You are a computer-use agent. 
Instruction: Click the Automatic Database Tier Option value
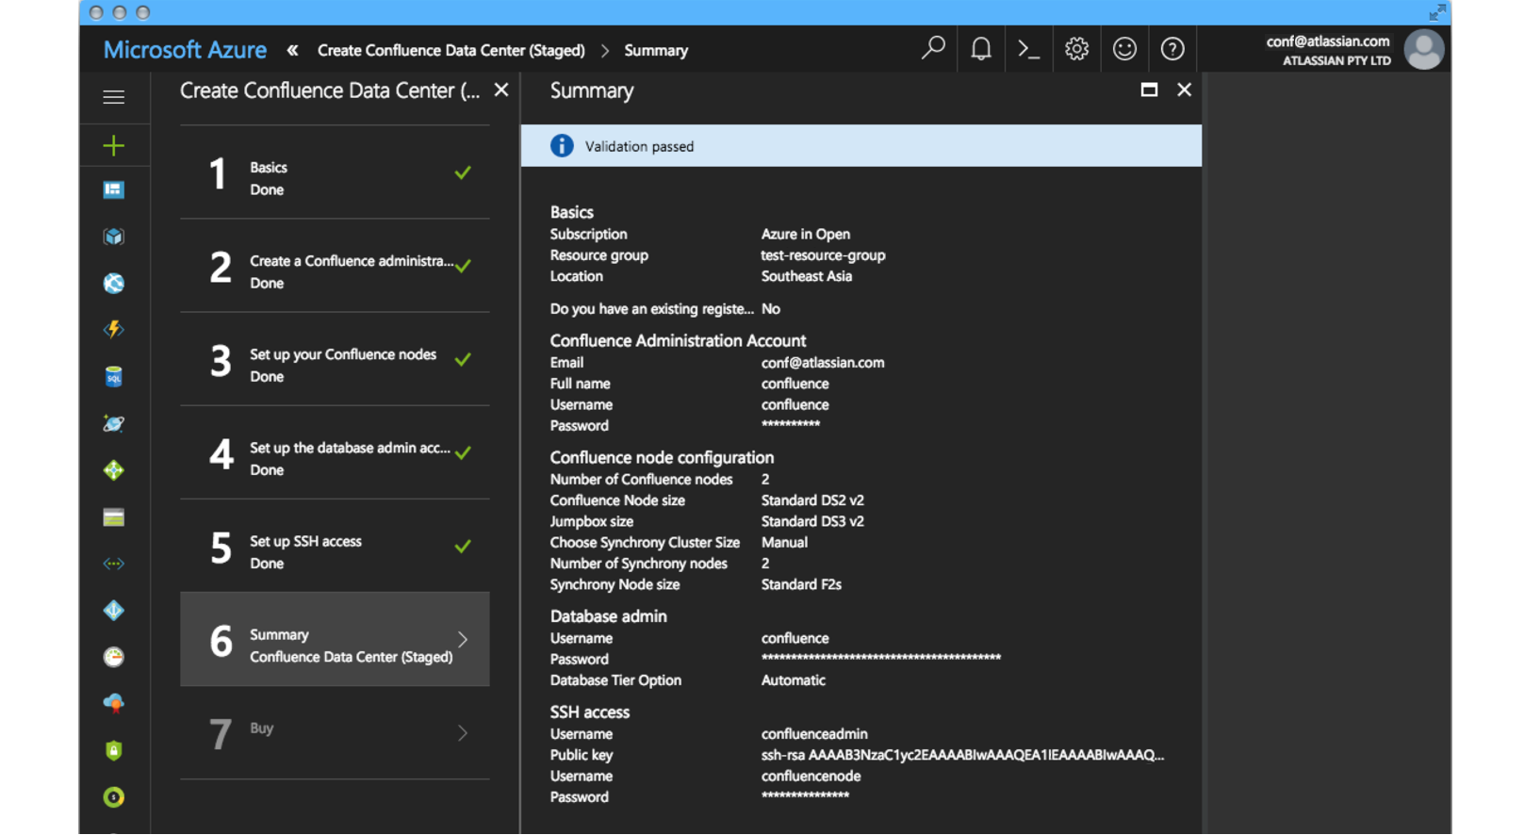tap(794, 680)
